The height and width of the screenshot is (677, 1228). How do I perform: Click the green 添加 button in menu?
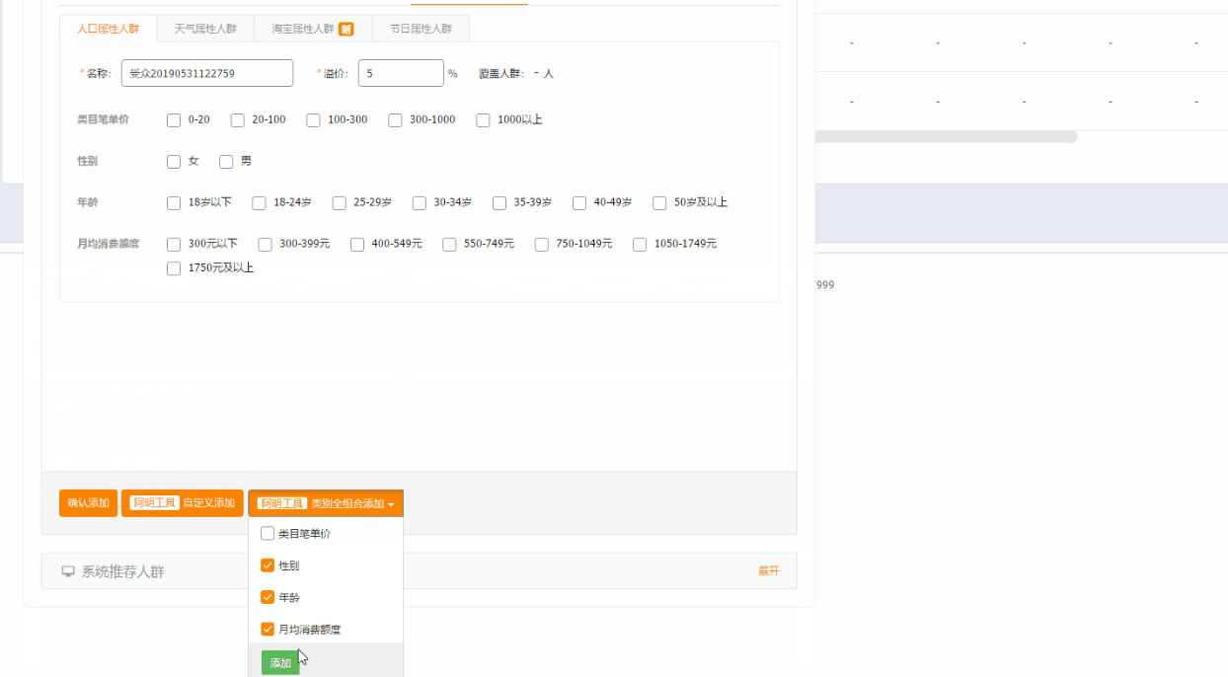coord(279,662)
